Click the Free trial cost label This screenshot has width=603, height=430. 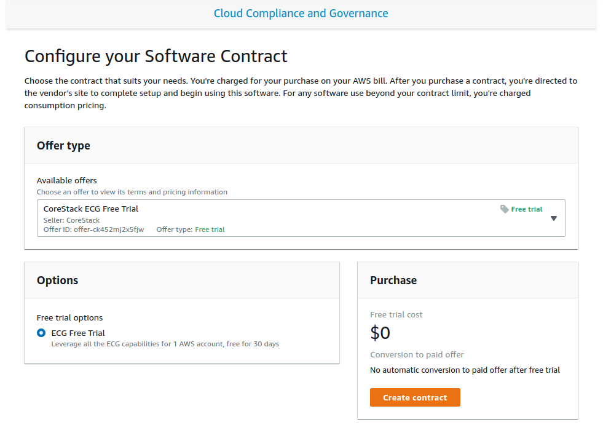coord(396,314)
